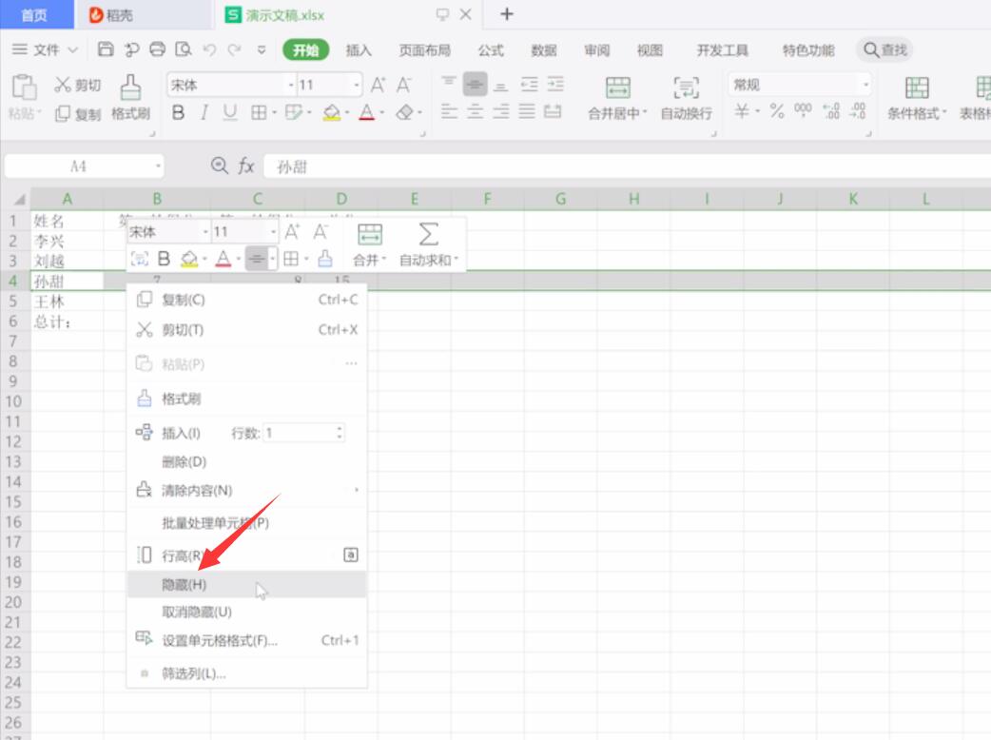
Task: Open mini toolbar Merge (合并) dropdown
Action: tap(370, 245)
